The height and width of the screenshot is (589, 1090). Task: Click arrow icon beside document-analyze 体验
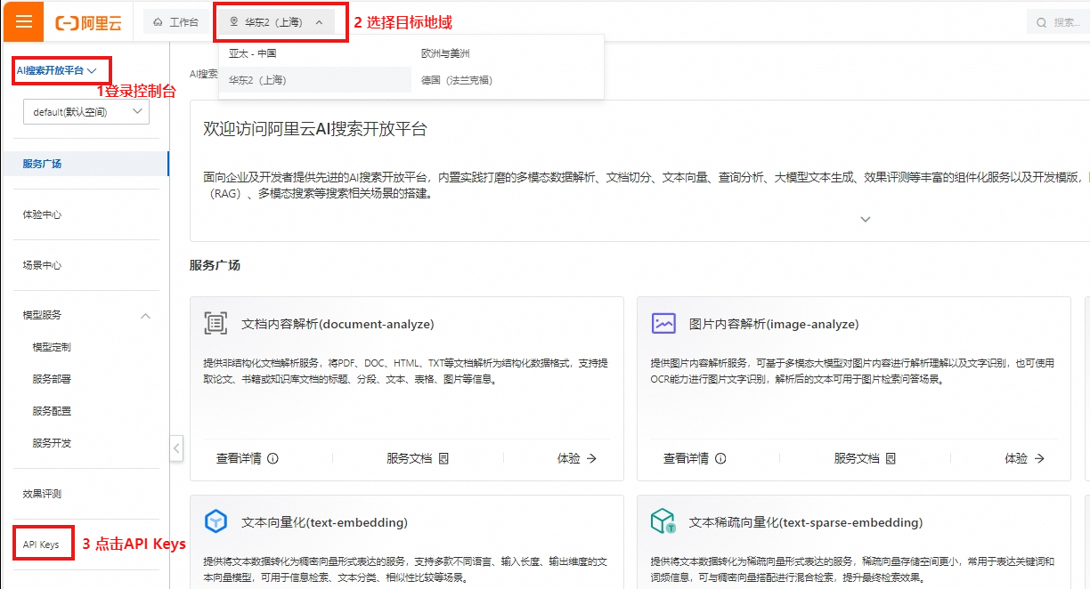591,458
